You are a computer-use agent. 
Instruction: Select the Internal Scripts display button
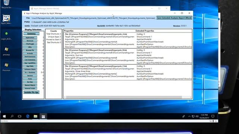pyautogui.click(x=30, y=88)
